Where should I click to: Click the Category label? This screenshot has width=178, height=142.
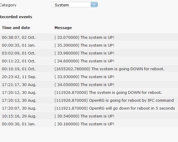coord(8,5)
